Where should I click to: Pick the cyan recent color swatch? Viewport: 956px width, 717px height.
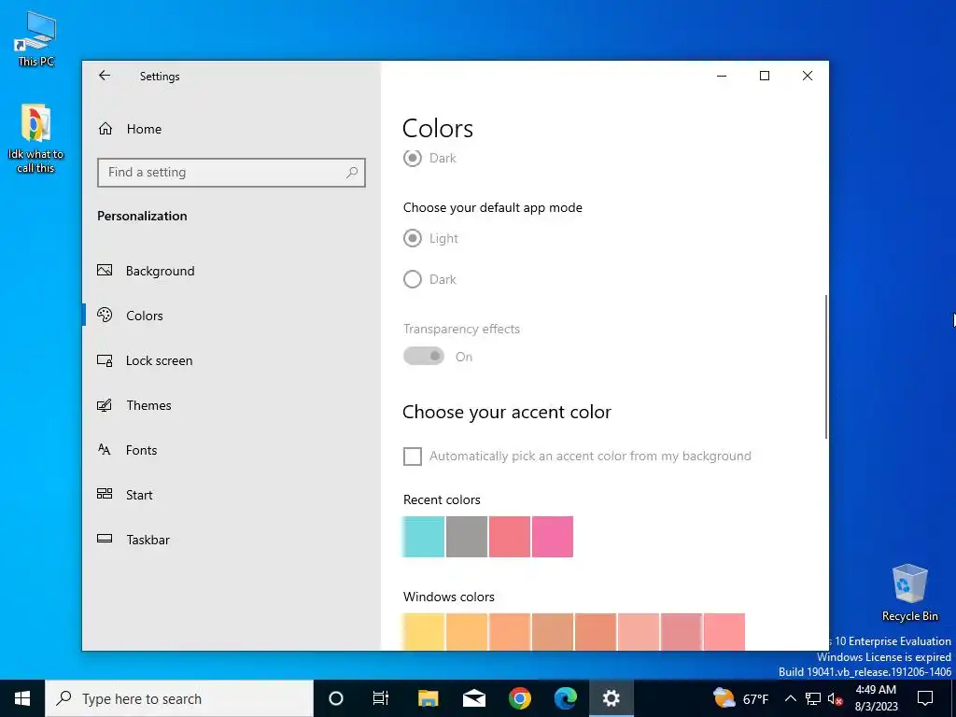424,537
